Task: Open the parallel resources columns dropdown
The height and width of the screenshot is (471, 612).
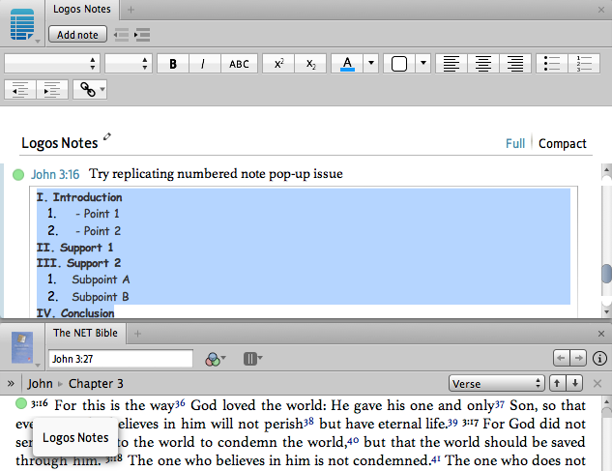Action: pos(252,359)
